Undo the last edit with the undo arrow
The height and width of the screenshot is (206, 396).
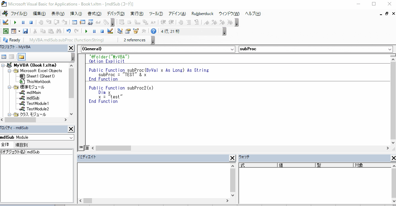point(68,31)
